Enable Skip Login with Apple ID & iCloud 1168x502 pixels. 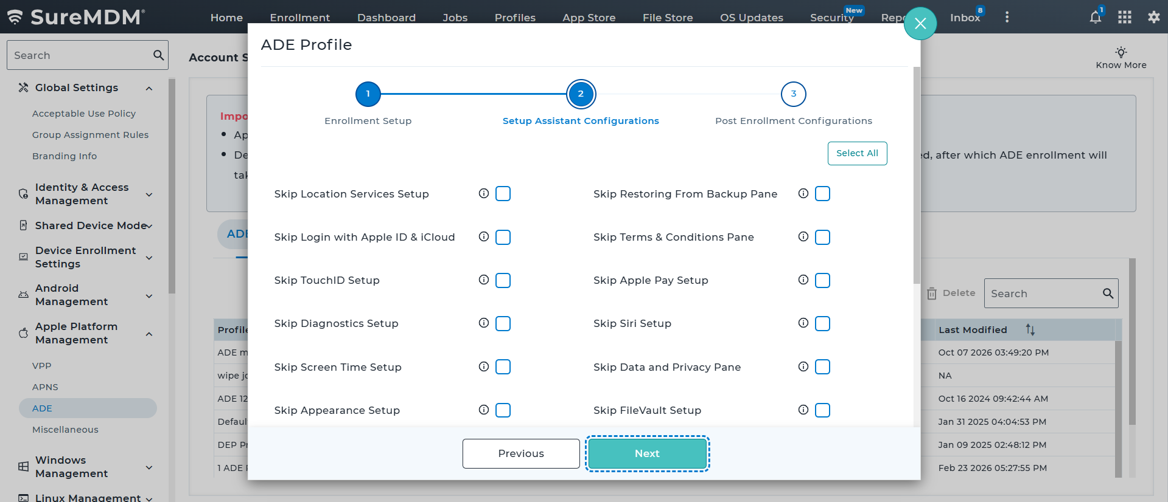pyautogui.click(x=503, y=237)
